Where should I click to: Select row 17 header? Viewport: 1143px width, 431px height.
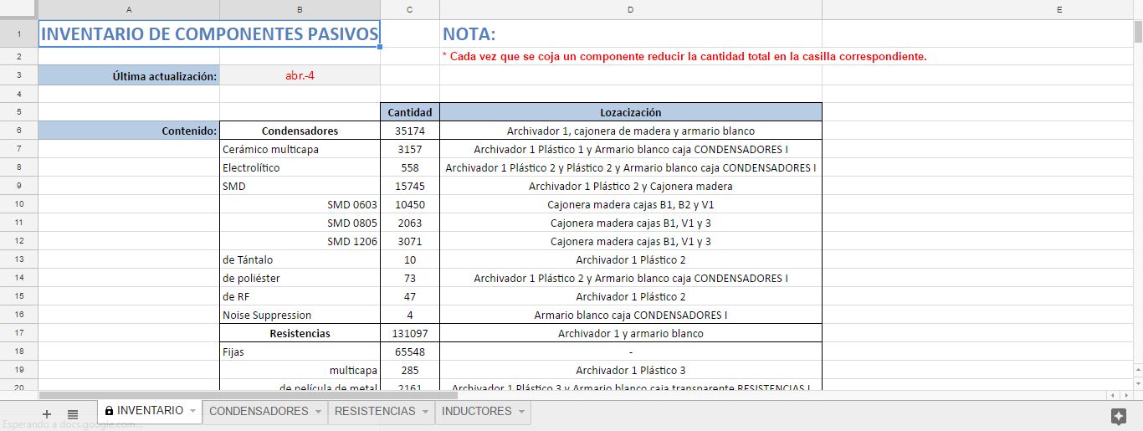click(x=18, y=333)
